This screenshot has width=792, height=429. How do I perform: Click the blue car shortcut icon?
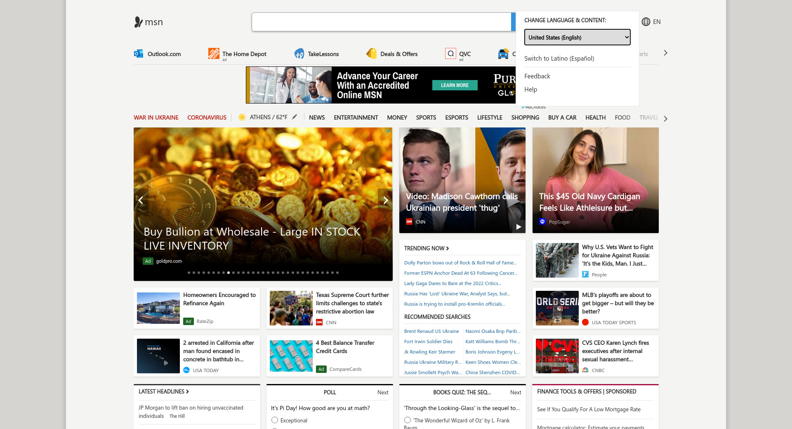click(x=503, y=54)
